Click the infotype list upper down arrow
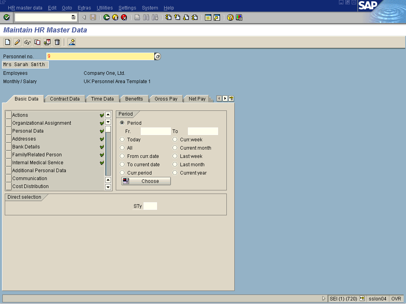The height and width of the screenshot is (304, 406). coord(108,122)
